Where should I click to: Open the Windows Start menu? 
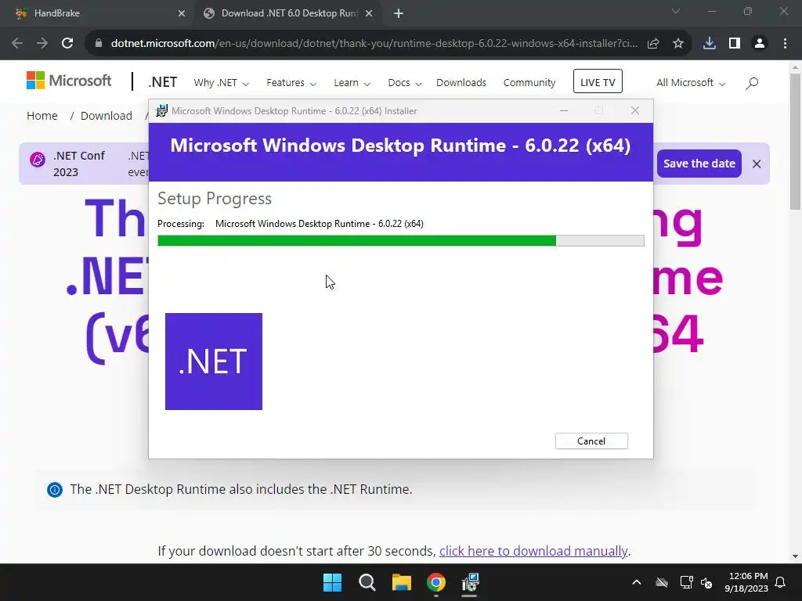point(332,582)
